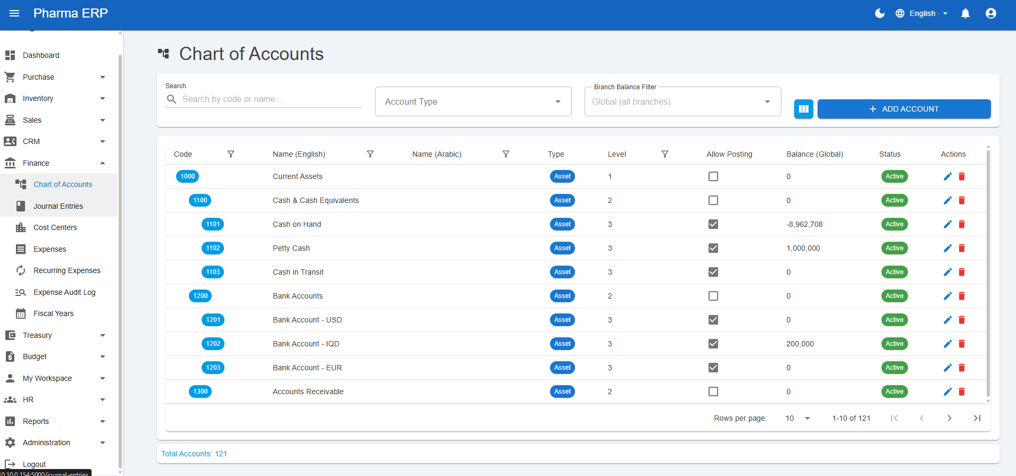Collapse the Finance menu
Viewport: 1016px width, 476px height.
tap(59, 163)
